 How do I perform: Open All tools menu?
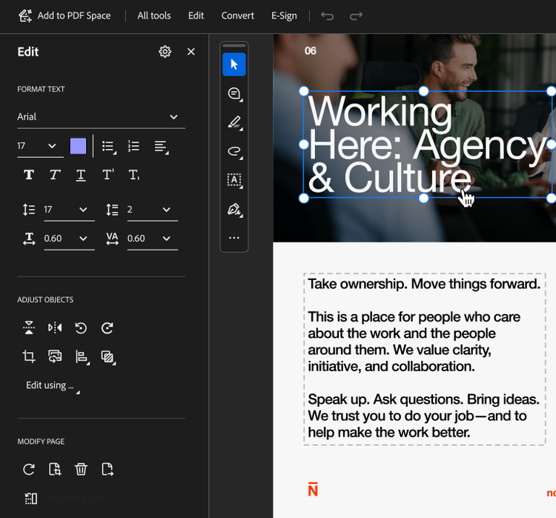[x=154, y=16]
